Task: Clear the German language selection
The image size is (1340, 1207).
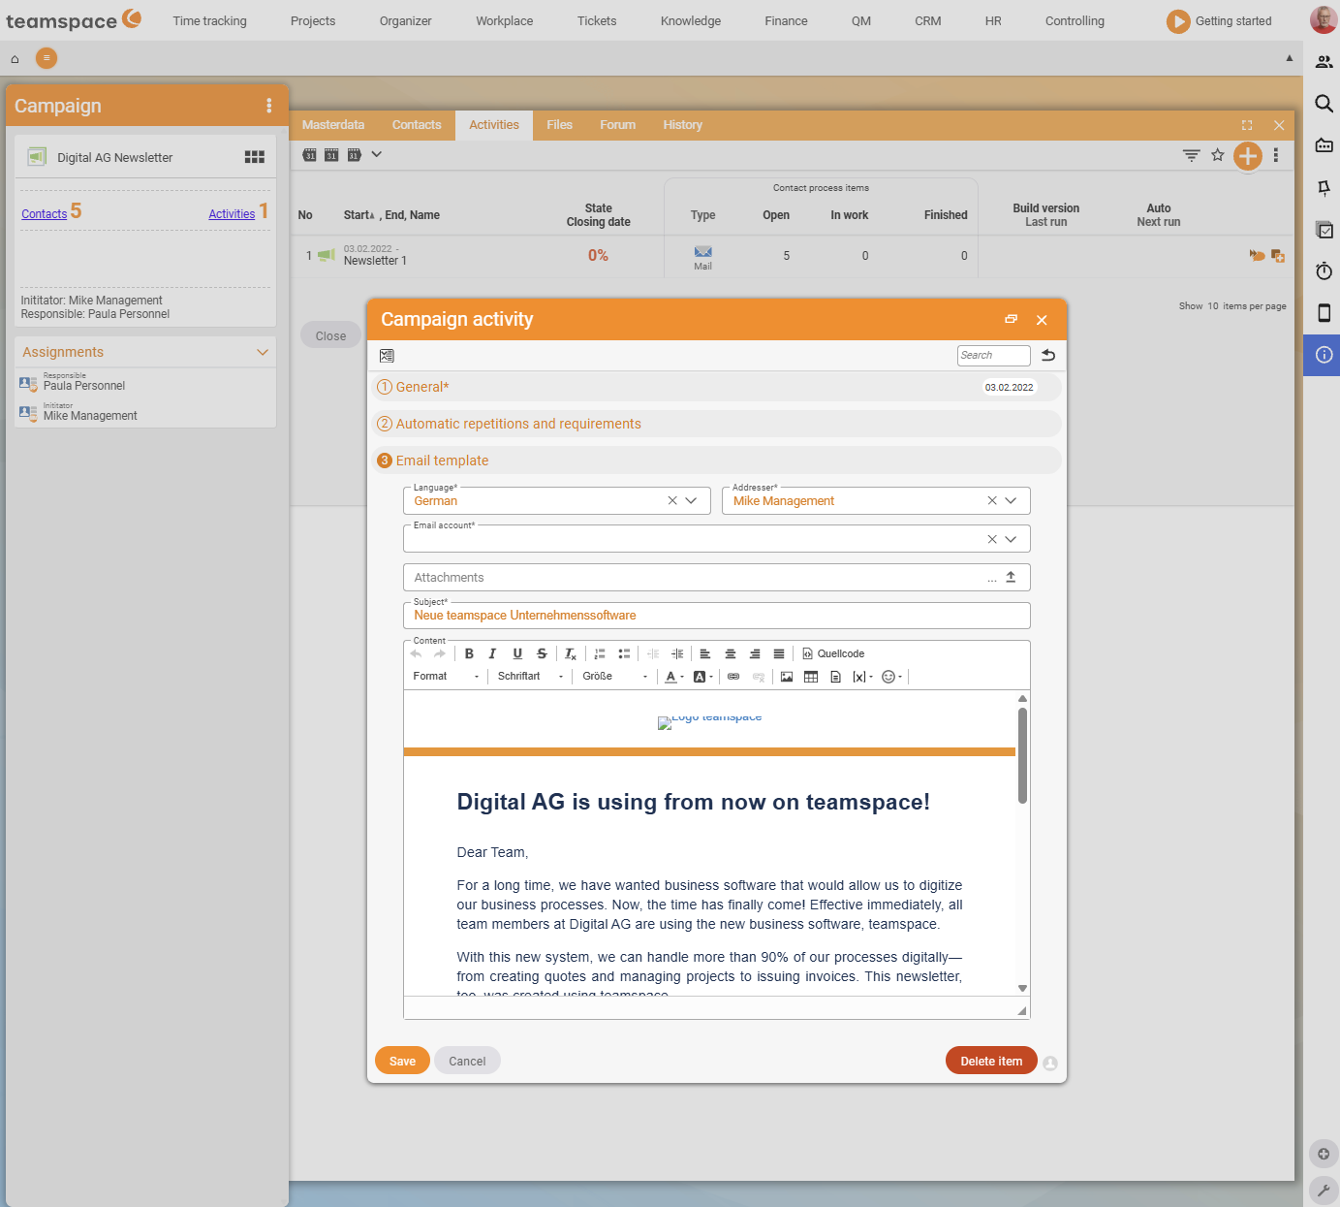Action: [x=672, y=501]
